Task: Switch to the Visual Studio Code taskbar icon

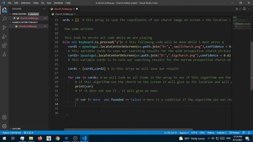Action: (84, 138)
